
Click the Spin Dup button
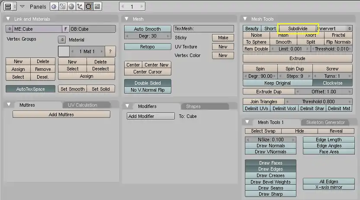tap(295, 69)
